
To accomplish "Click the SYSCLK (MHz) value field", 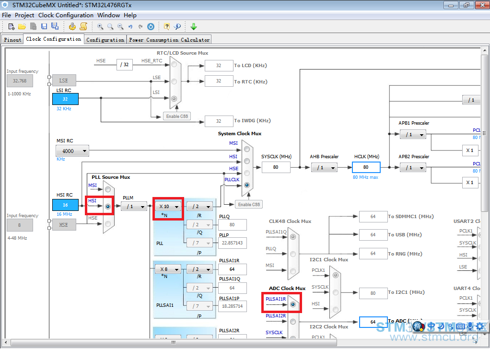I will [x=276, y=167].
